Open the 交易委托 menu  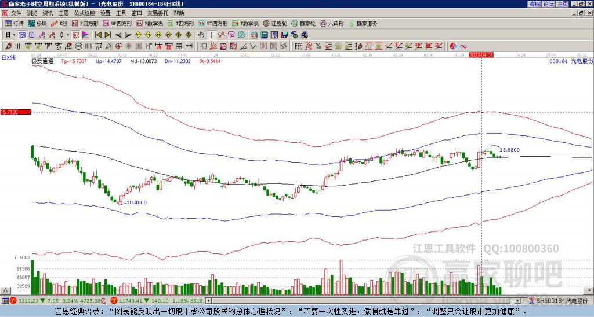[158, 13]
